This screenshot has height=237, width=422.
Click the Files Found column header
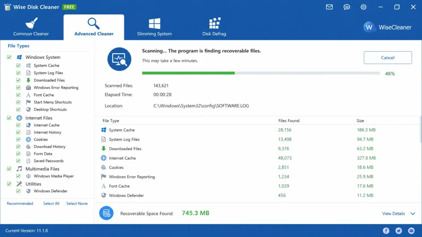(x=289, y=121)
